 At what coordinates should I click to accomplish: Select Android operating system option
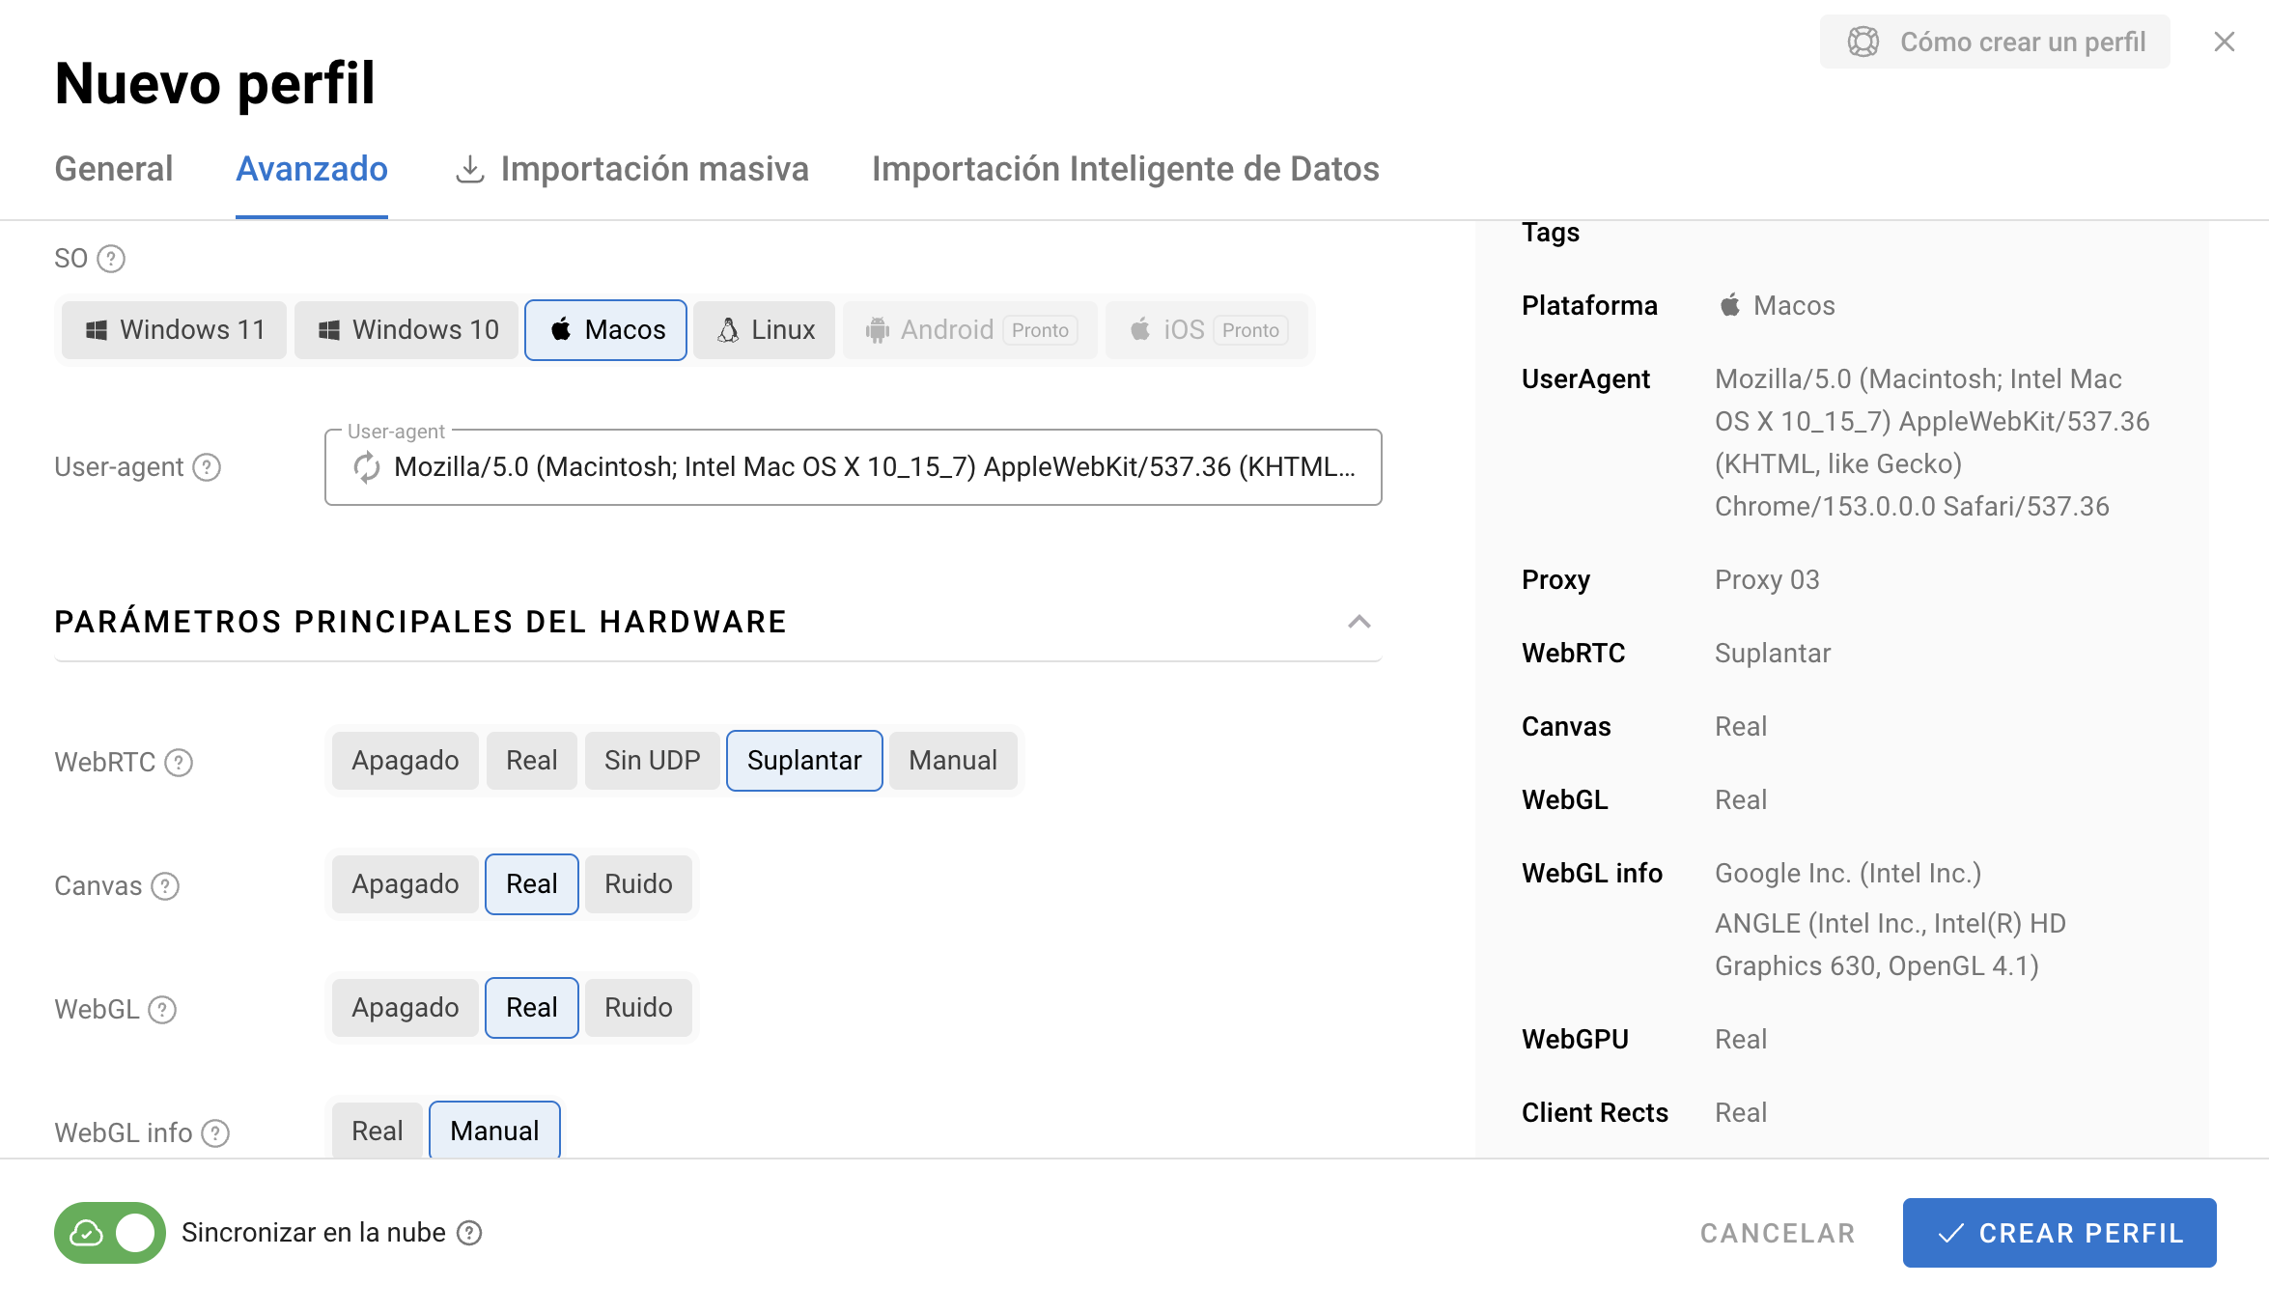click(969, 330)
